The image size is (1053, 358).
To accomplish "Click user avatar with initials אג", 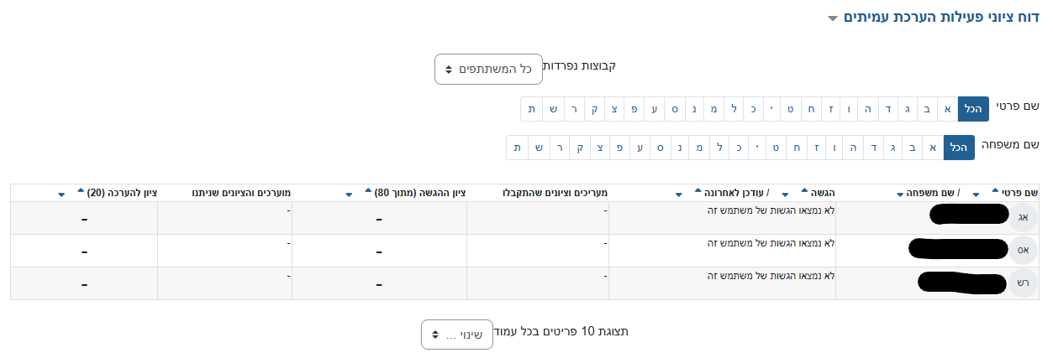I will [1023, 217].
